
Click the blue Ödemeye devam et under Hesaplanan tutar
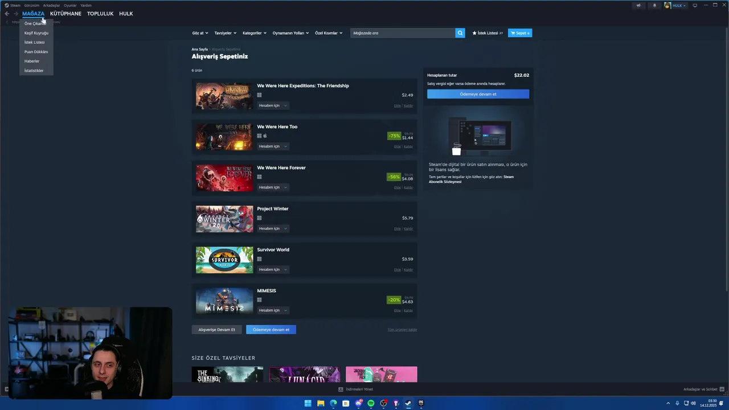coord(478,94)
